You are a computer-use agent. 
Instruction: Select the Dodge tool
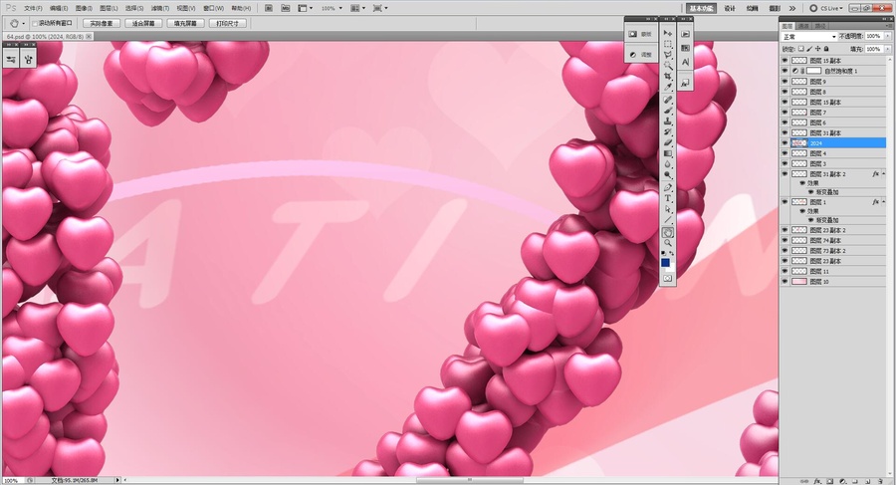[x=667, y=176]
